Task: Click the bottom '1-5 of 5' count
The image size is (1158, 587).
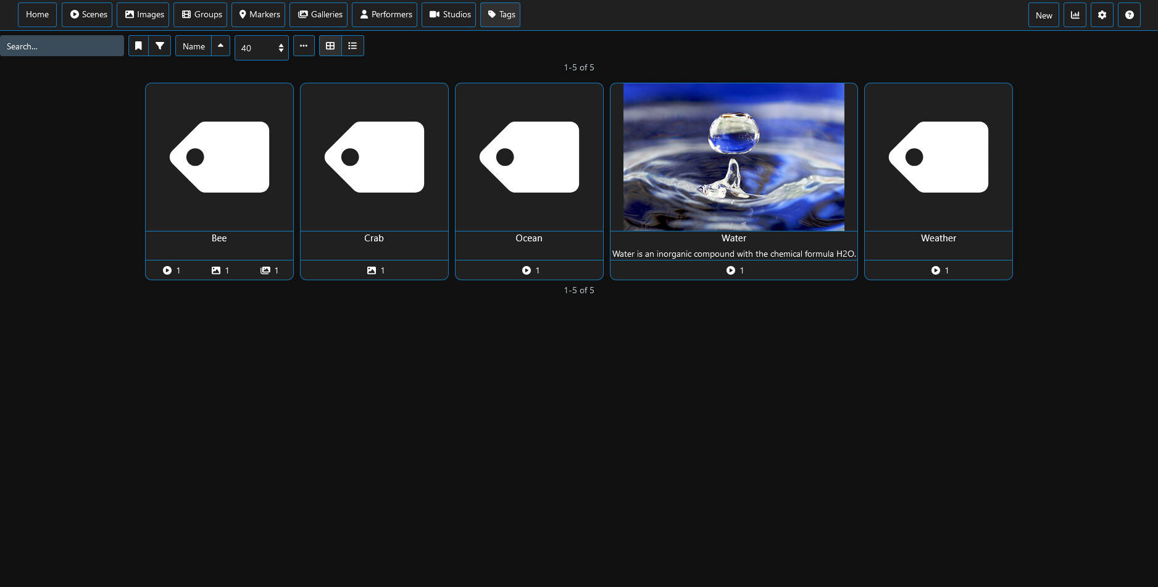Action: pos(579,290)
